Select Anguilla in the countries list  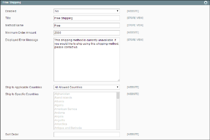click(60, 120)
